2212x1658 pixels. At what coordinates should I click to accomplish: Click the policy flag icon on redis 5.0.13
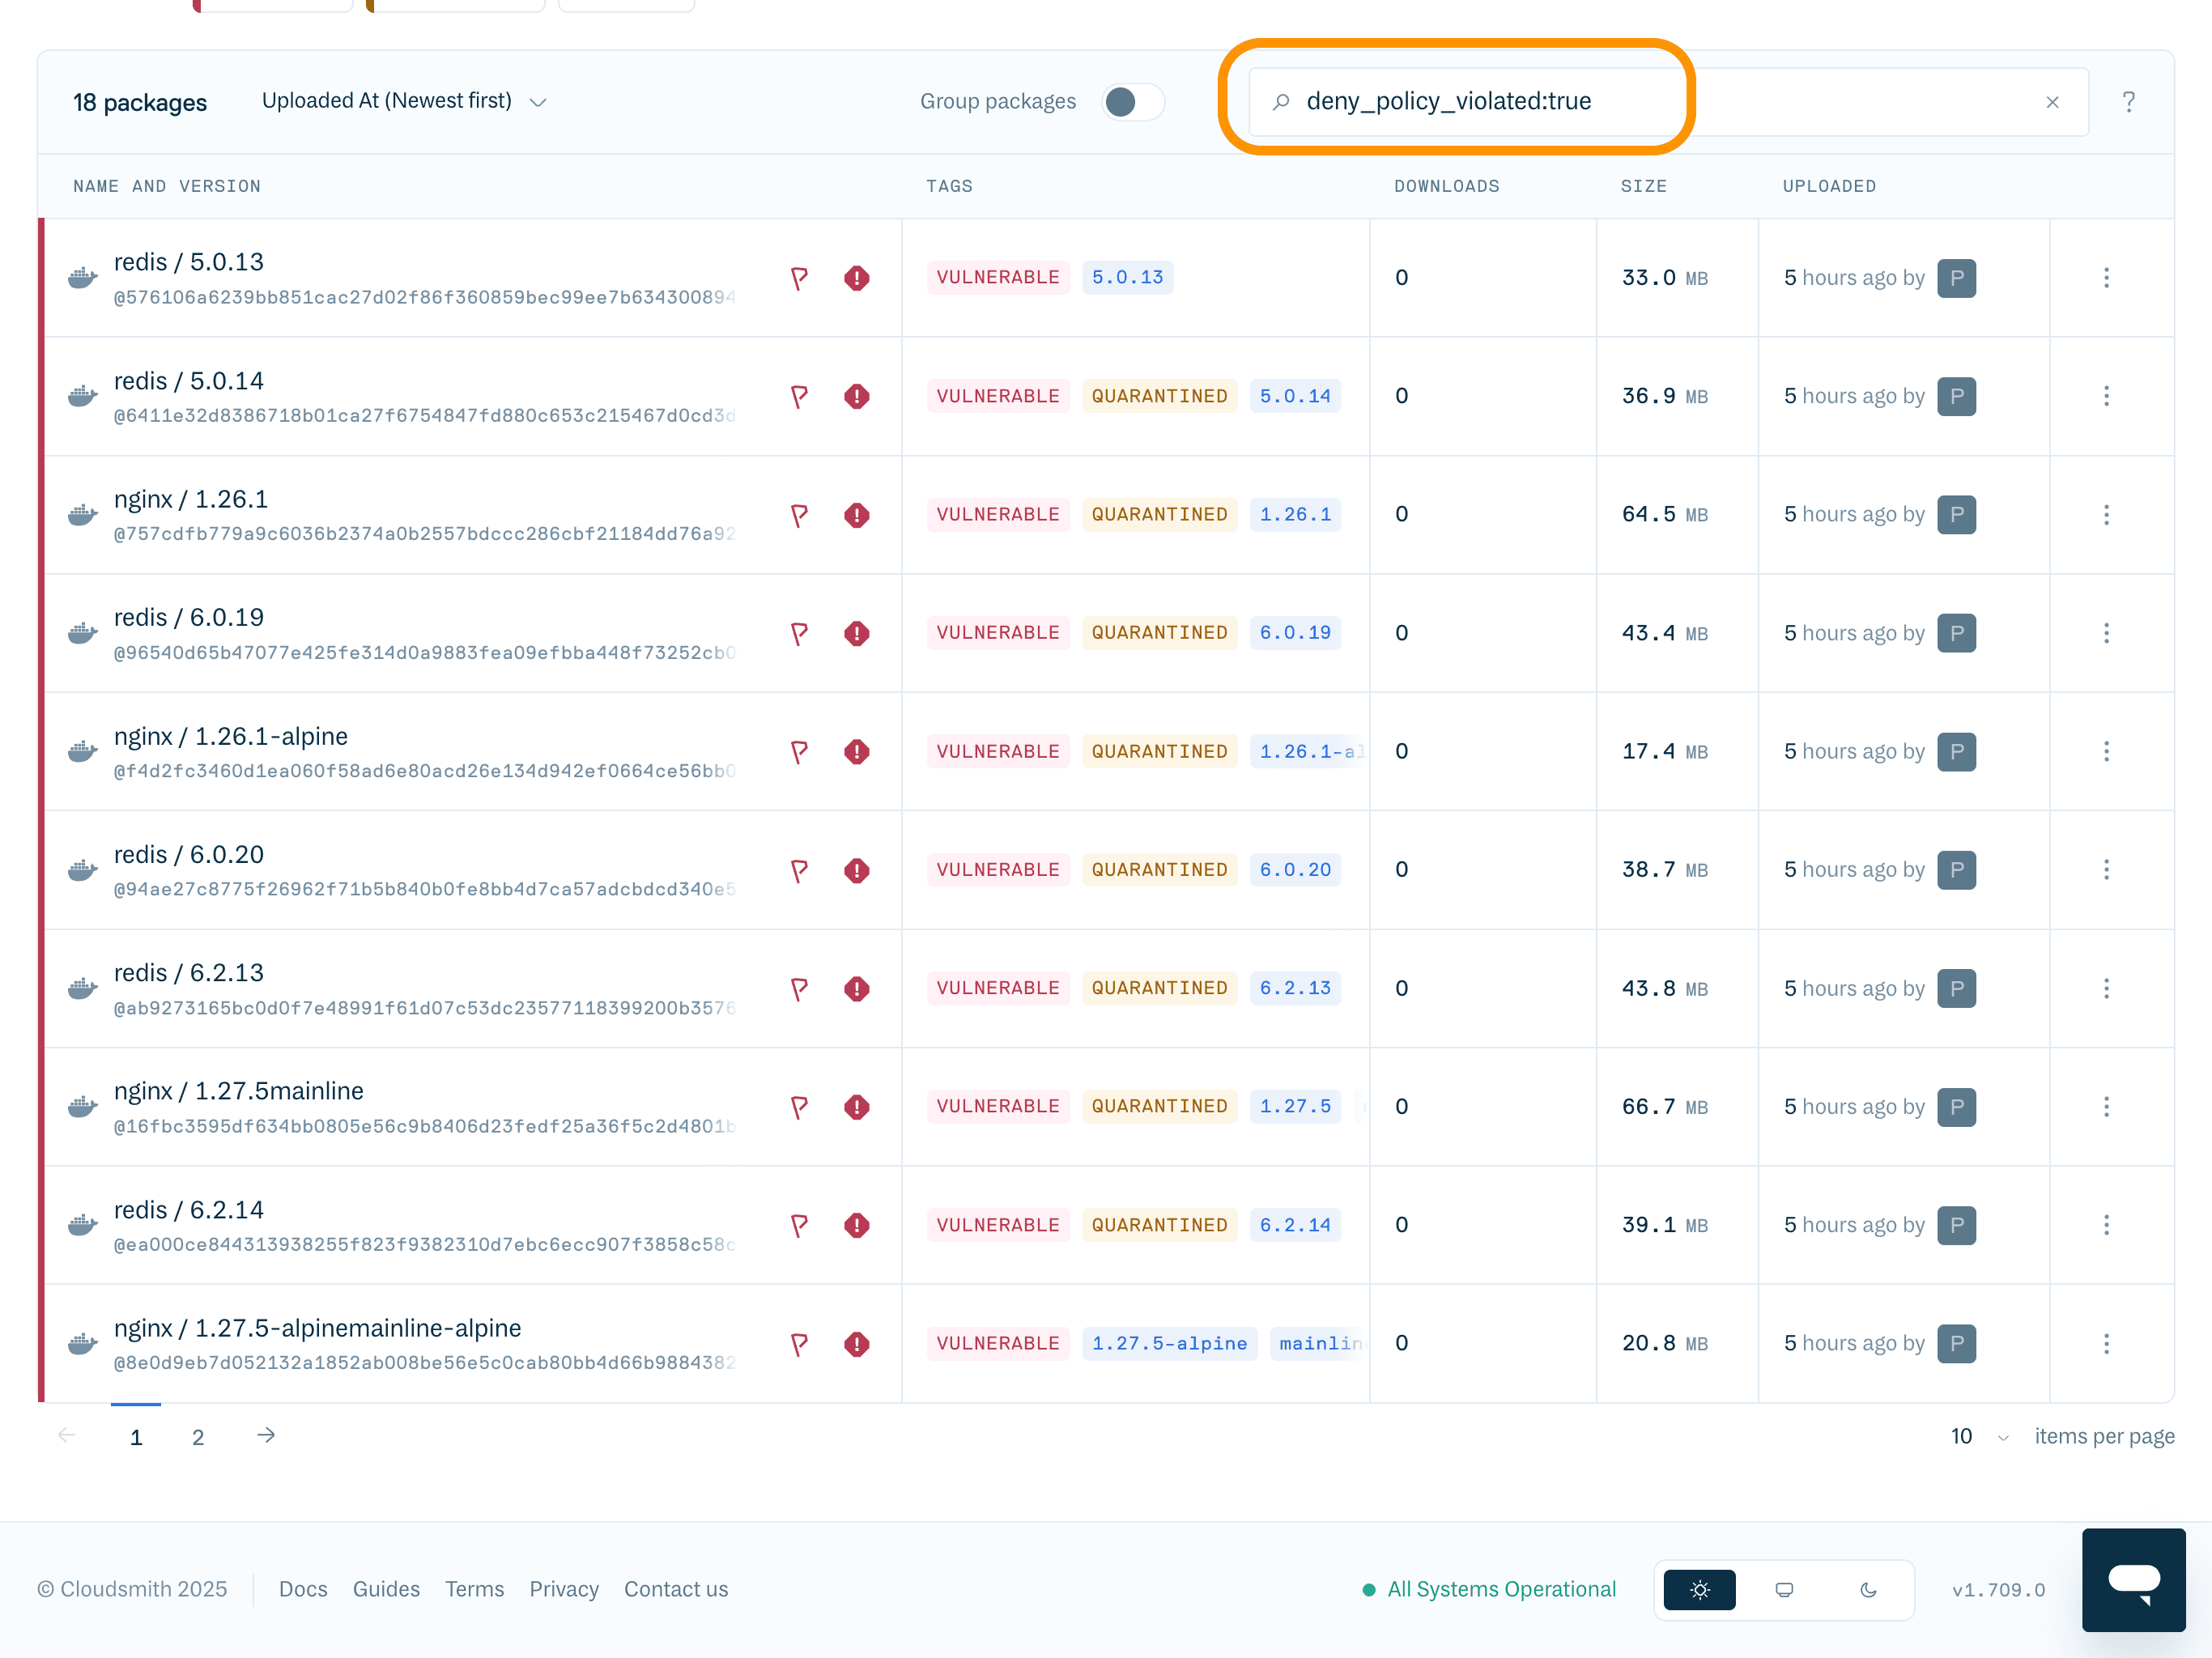tap(798, 278)
